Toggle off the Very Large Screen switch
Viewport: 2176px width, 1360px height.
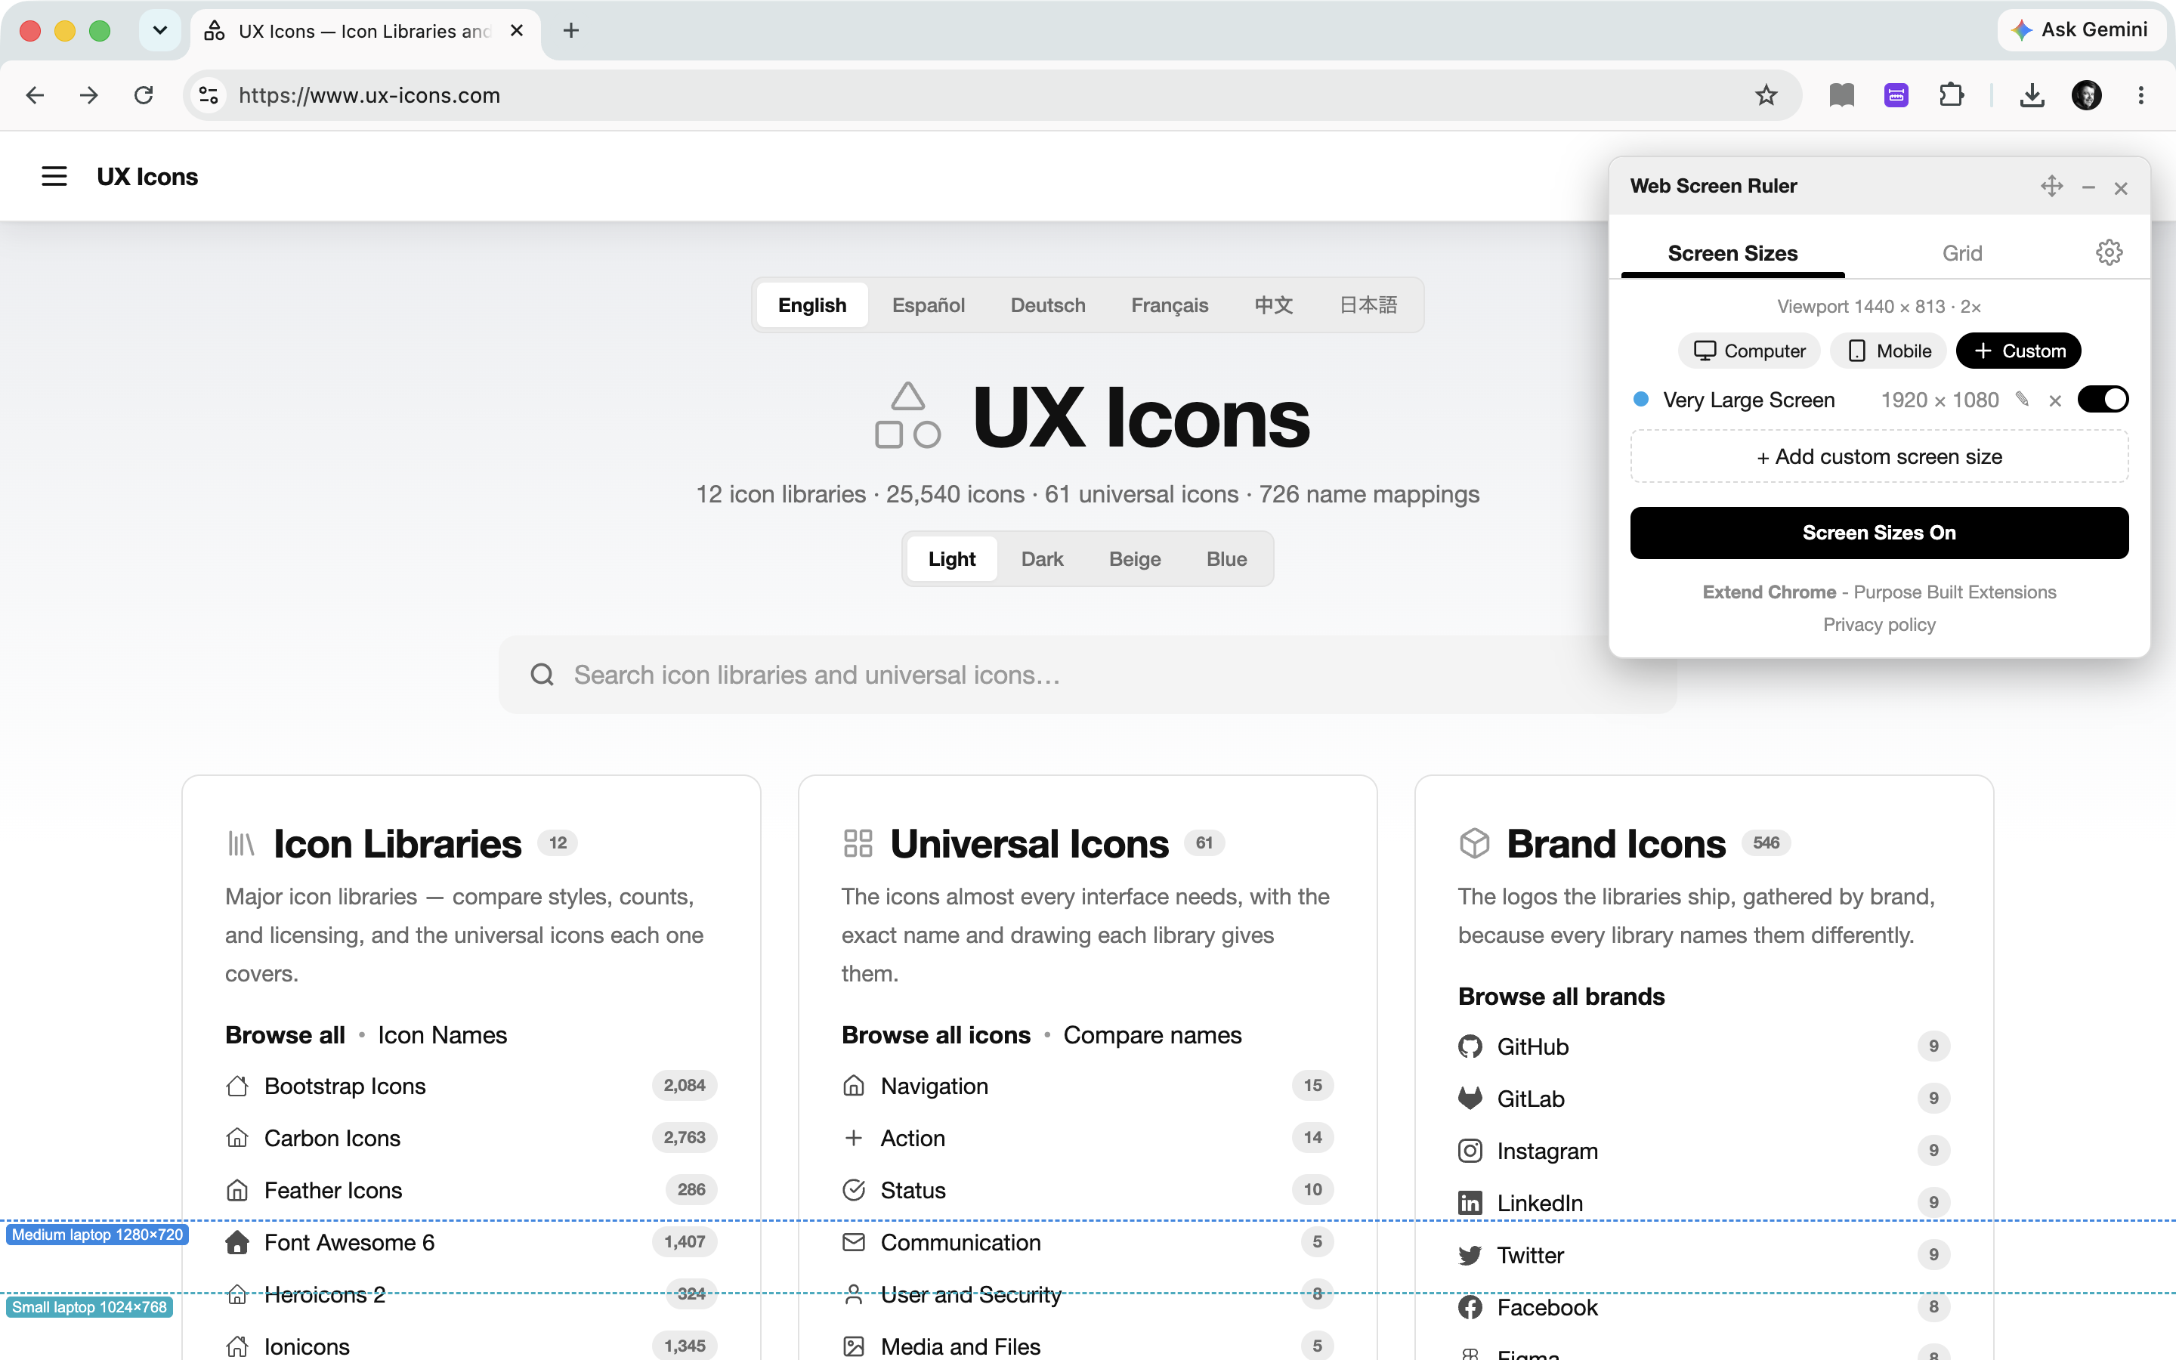[2102, 400]
